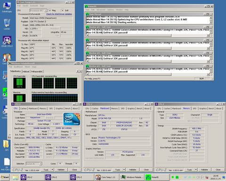Click Worker #2 scrollbar right arrow
This screenshot has height=181, width=226.
pyautogui.click(x=208, y=49)
